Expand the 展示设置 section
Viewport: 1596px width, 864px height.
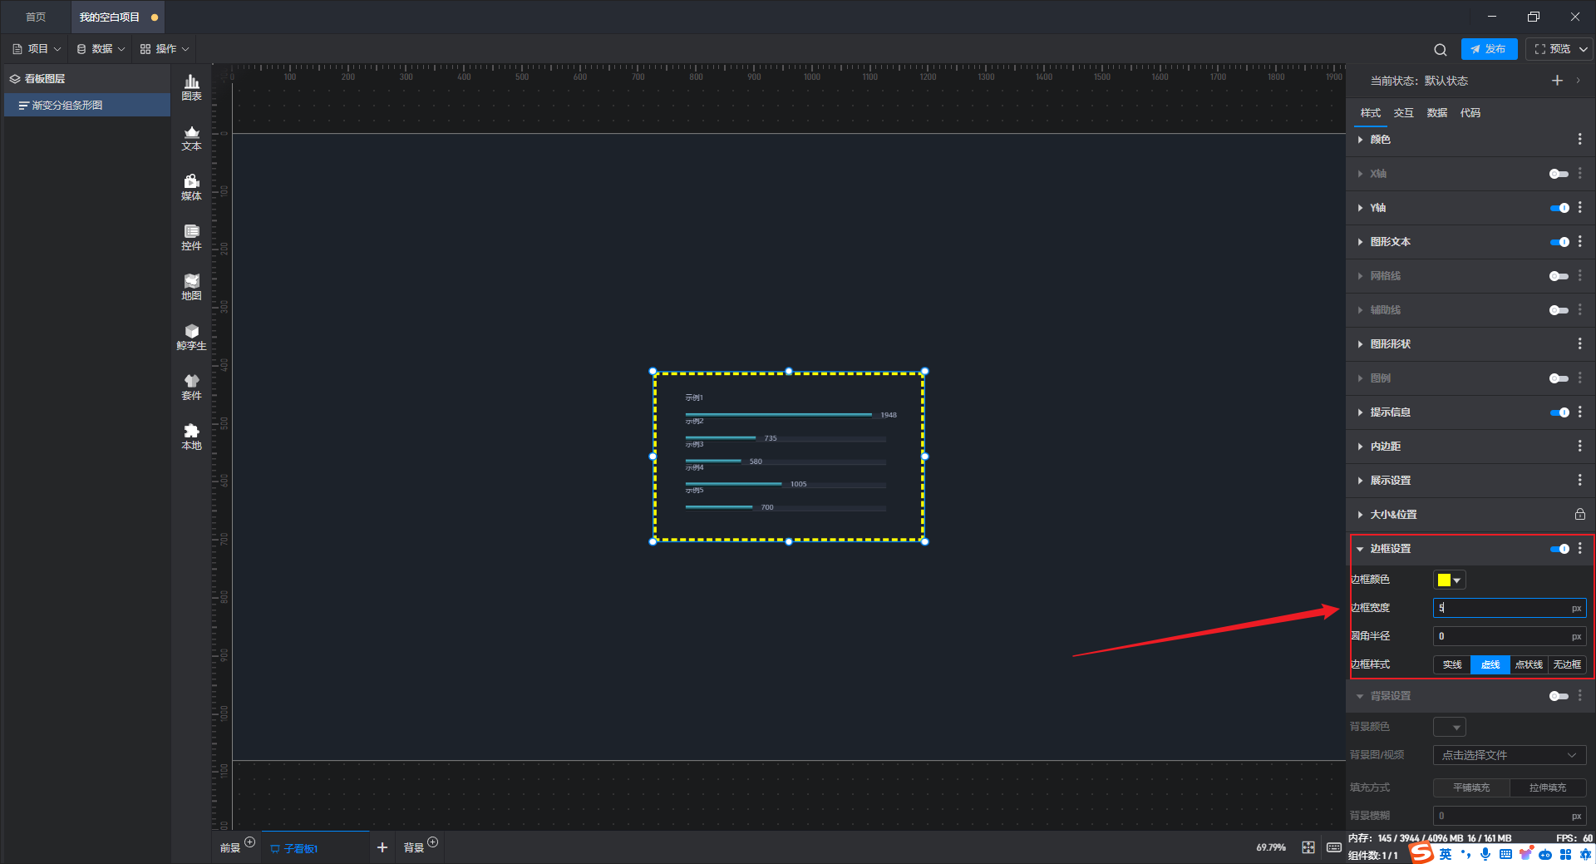(1360, 481)
